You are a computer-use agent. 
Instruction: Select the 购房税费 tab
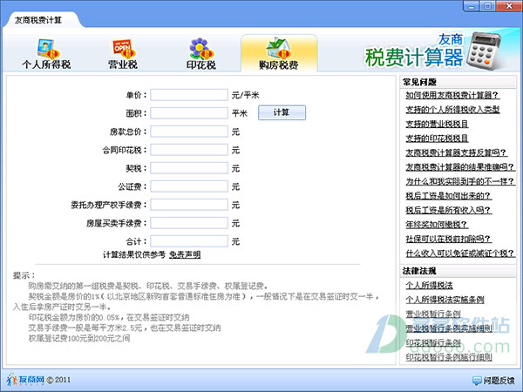[279, 53]
